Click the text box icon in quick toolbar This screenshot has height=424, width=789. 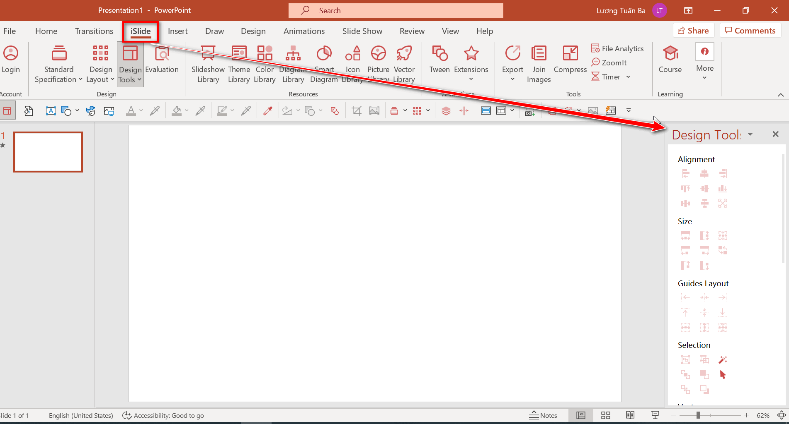[x=51, y=110]
